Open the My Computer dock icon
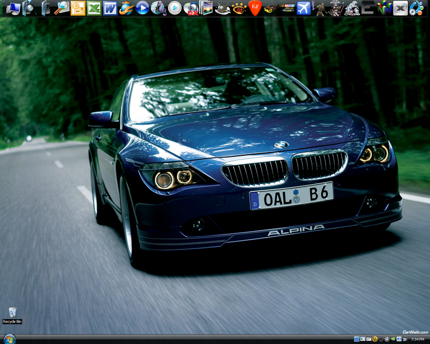Image resolution: width=430 pixels, height=344 pixels. point(13,8)
